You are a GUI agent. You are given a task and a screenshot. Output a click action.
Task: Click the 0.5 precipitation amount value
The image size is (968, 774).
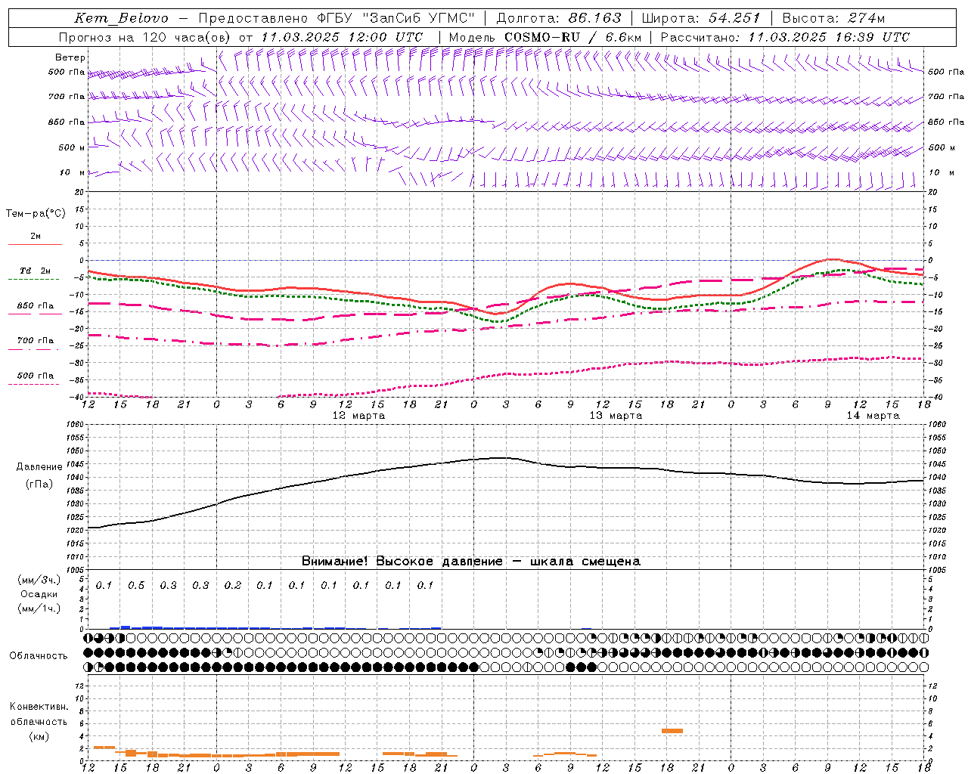(136, 586)
